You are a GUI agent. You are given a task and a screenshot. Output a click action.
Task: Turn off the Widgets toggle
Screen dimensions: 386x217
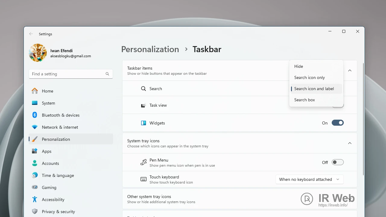tap(337, 123)
